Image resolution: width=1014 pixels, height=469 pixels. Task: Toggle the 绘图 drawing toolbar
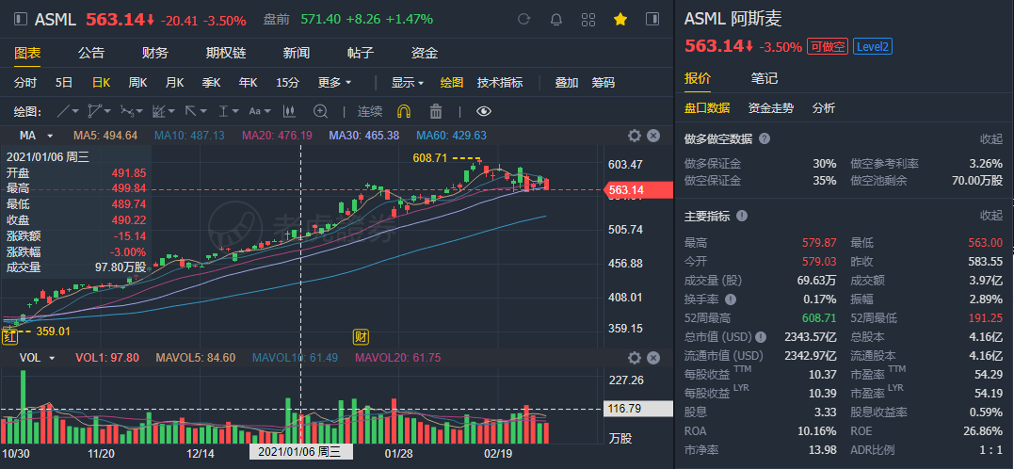coord(451,82)
